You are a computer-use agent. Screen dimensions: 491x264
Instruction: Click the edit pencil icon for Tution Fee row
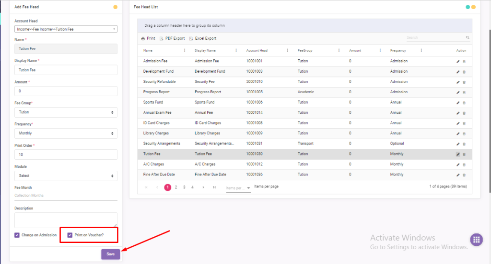(458, 154)
